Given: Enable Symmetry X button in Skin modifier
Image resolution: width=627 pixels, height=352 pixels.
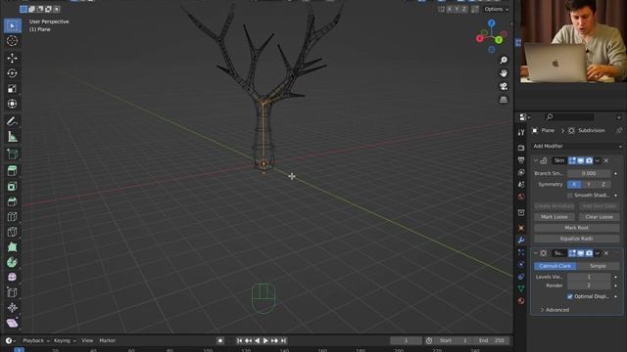Looking at the screenshot, I should pos(574,185).
